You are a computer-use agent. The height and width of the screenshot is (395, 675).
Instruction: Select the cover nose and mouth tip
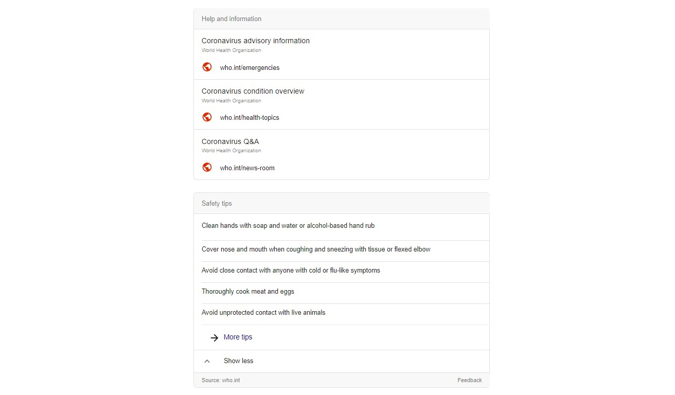[316, 249]
